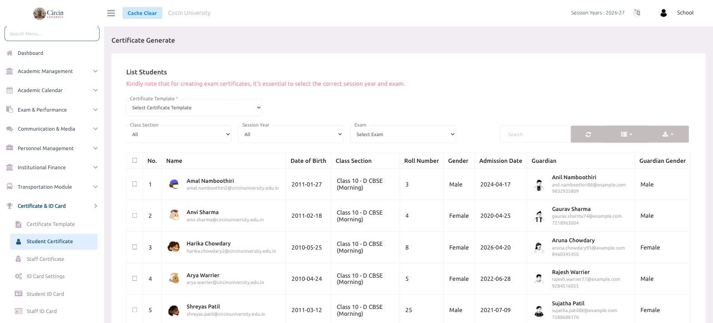The image size is (713, 323).
Task: Click the Session Years 2026-27 label
Action: [598, 13]
